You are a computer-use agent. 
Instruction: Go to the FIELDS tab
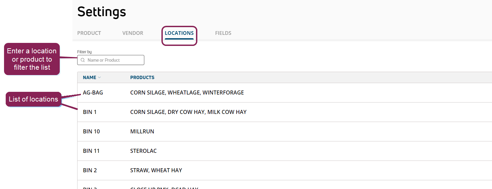click(223, 33)
